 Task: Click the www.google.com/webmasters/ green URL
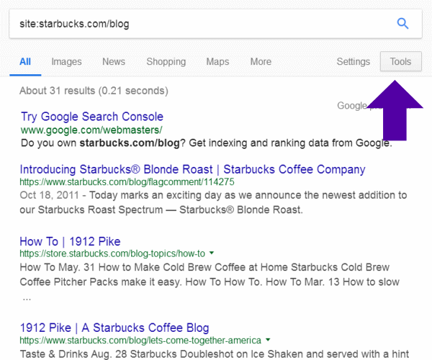(x=91, y=130)
